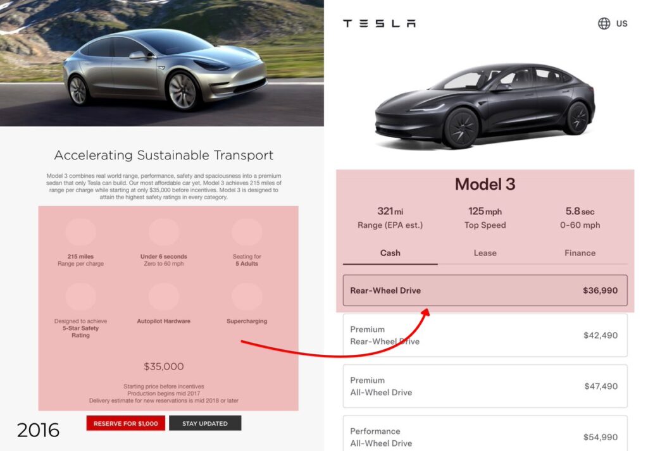Viewport: 648px width, 451px height.
Task: Click the 215 miles range icon circle
Action: pyautogui.click(x=81, y=232)
